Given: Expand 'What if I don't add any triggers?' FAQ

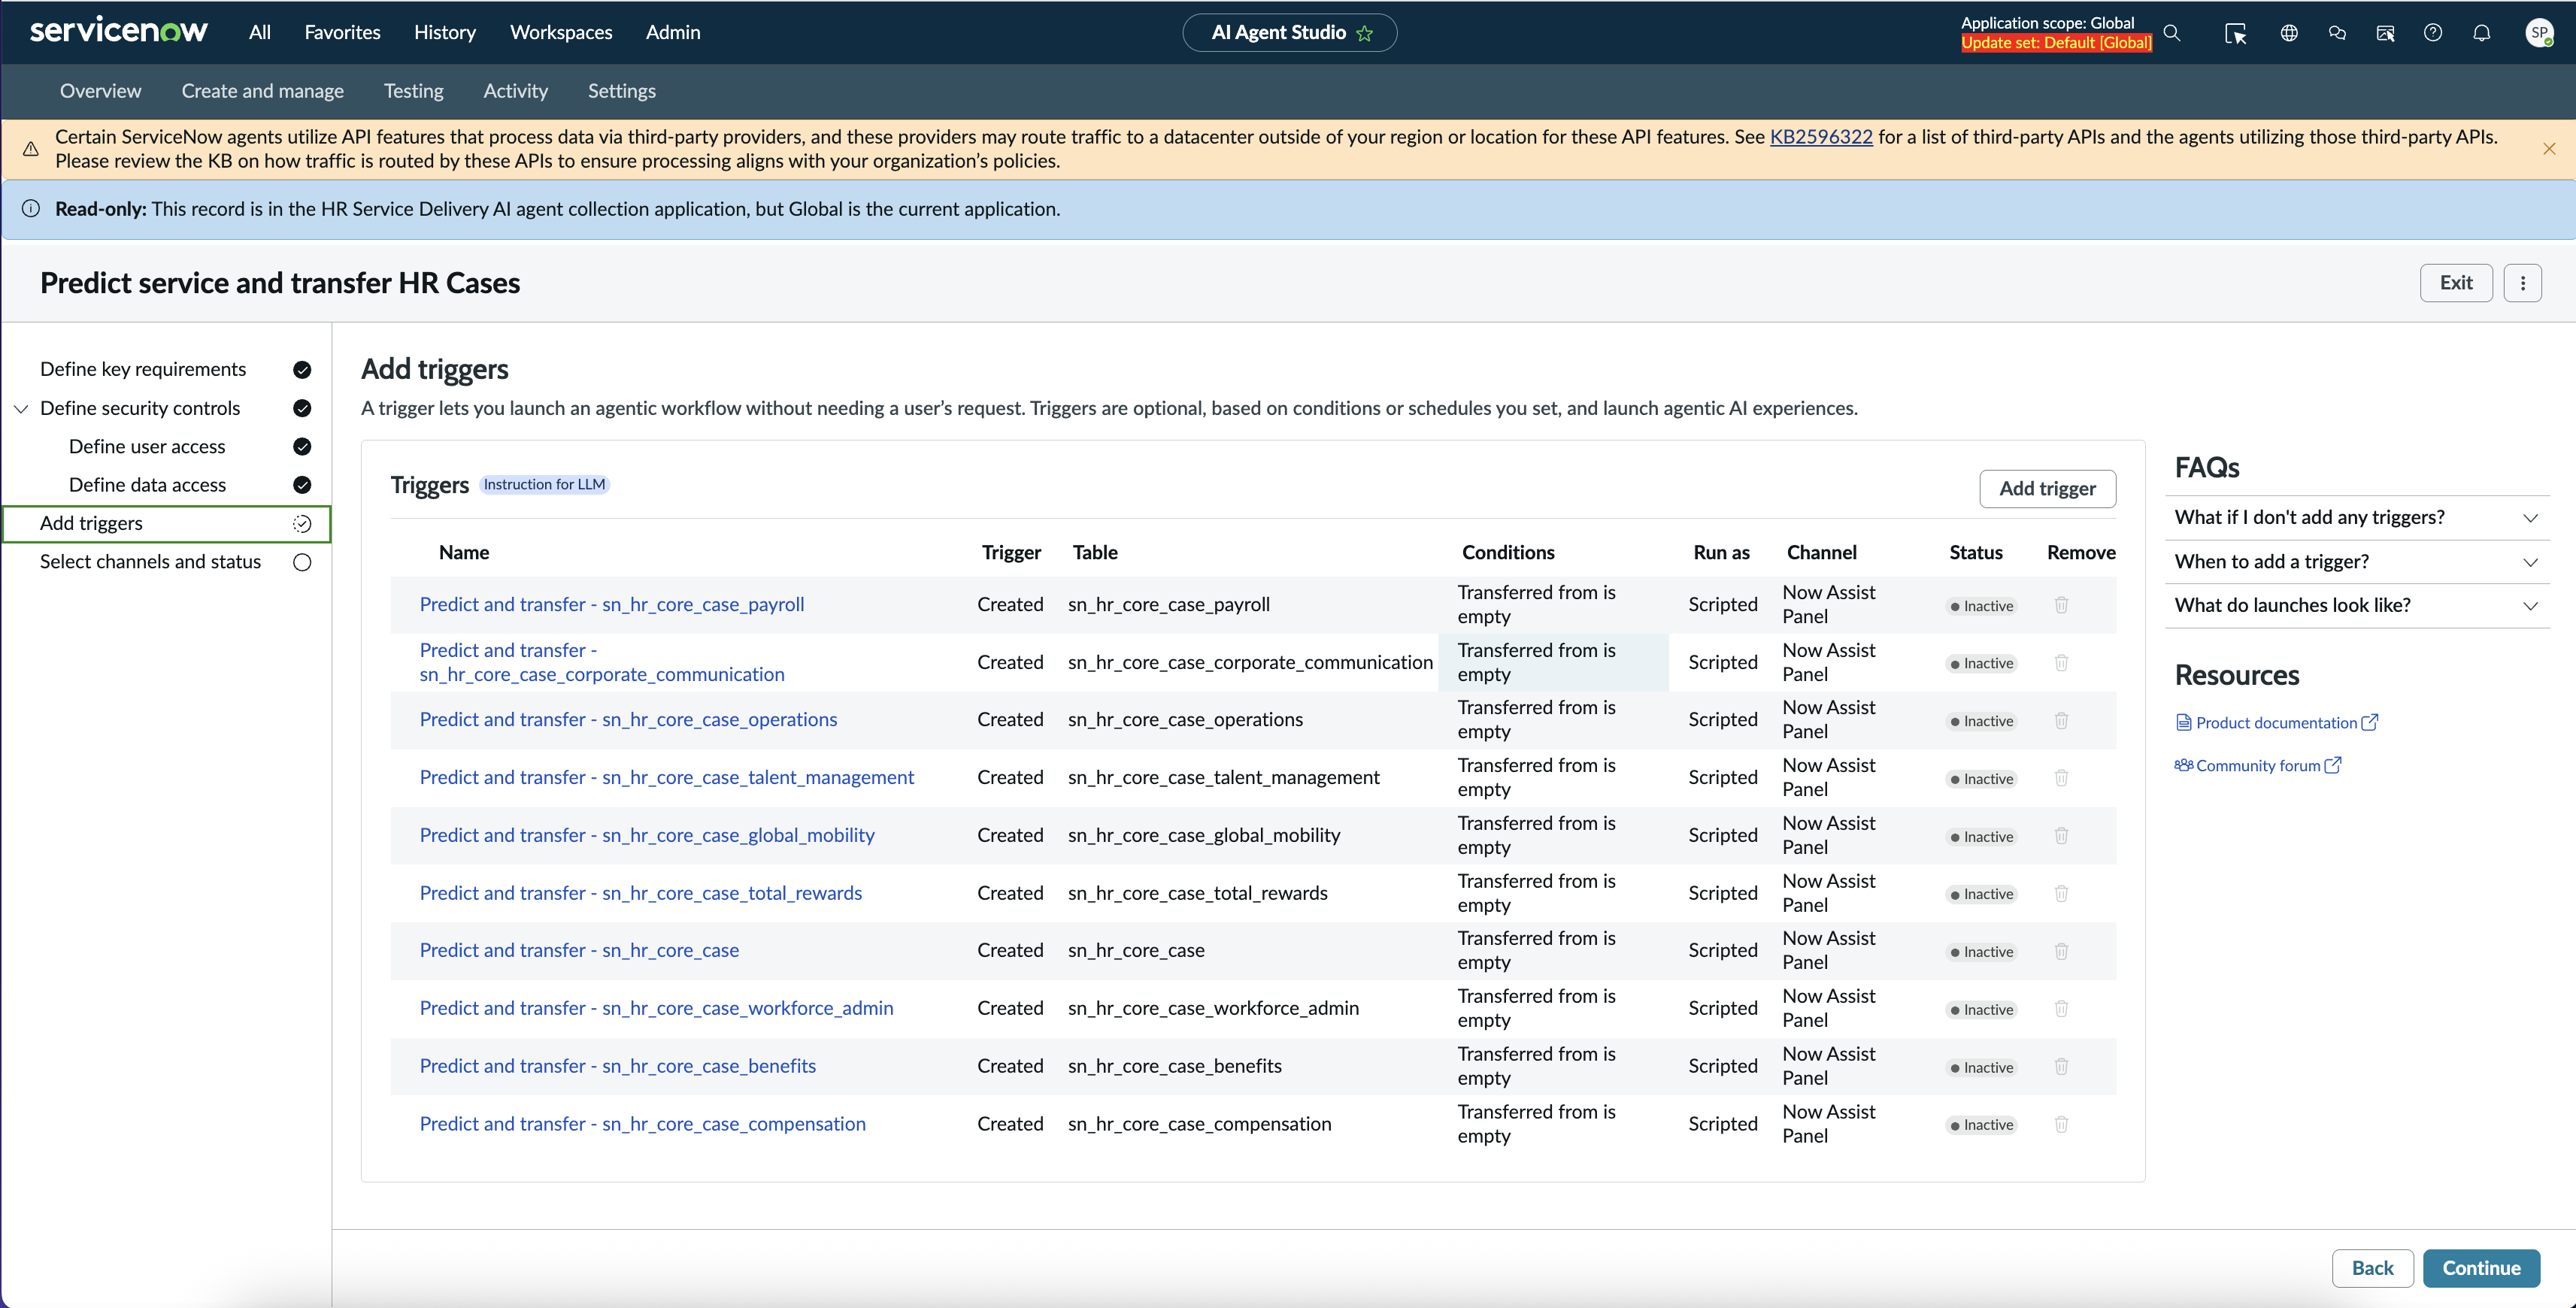Looking at the screenshot, I should click(2357, 517).
